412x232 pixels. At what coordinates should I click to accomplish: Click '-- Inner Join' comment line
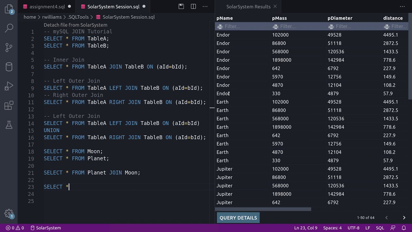click(x=64, y=60)
